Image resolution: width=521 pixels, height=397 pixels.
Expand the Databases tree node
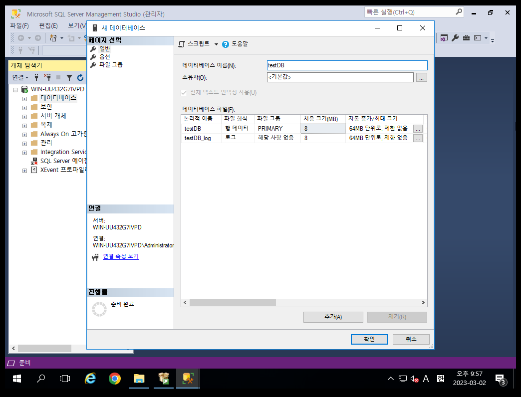(24, 99)
